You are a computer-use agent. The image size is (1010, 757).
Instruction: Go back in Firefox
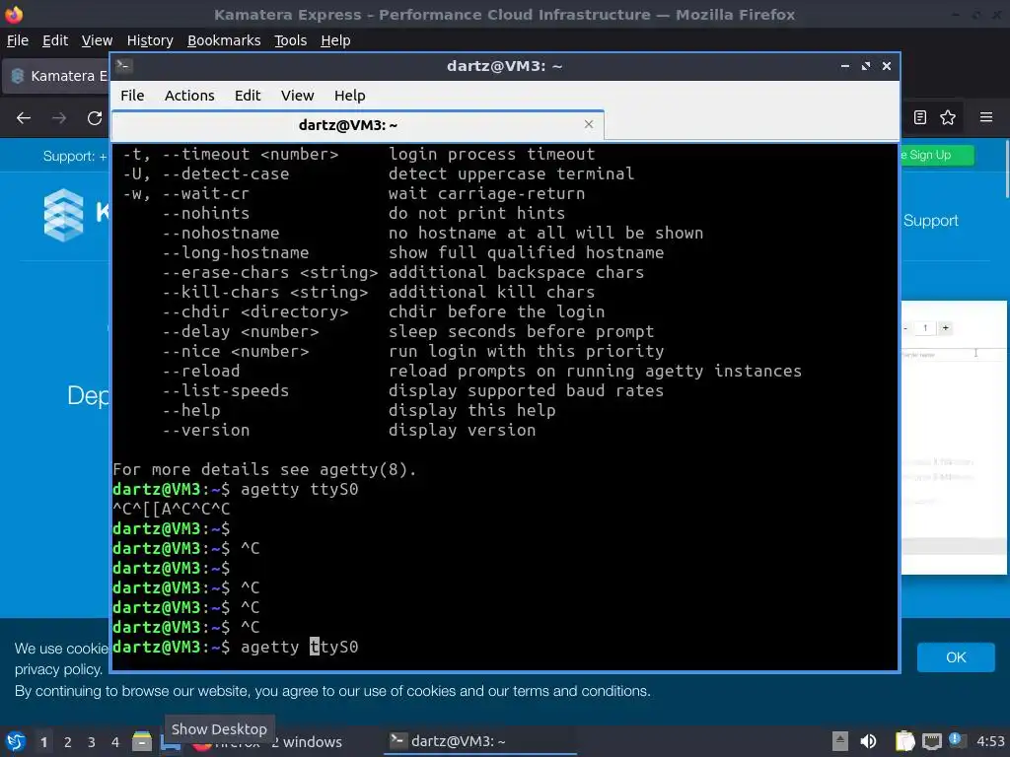[x=24, y=118]
